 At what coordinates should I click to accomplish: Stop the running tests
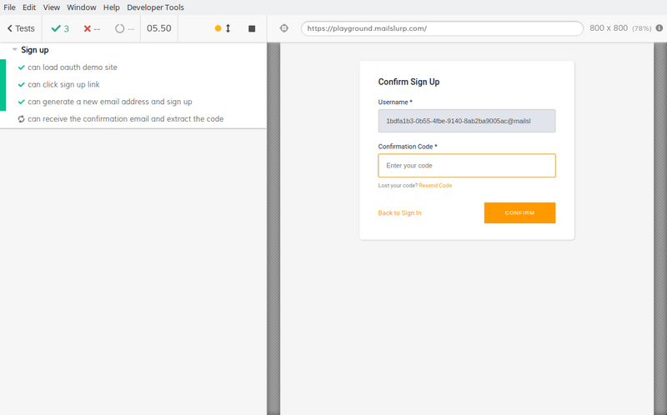[x=252, y=28]
